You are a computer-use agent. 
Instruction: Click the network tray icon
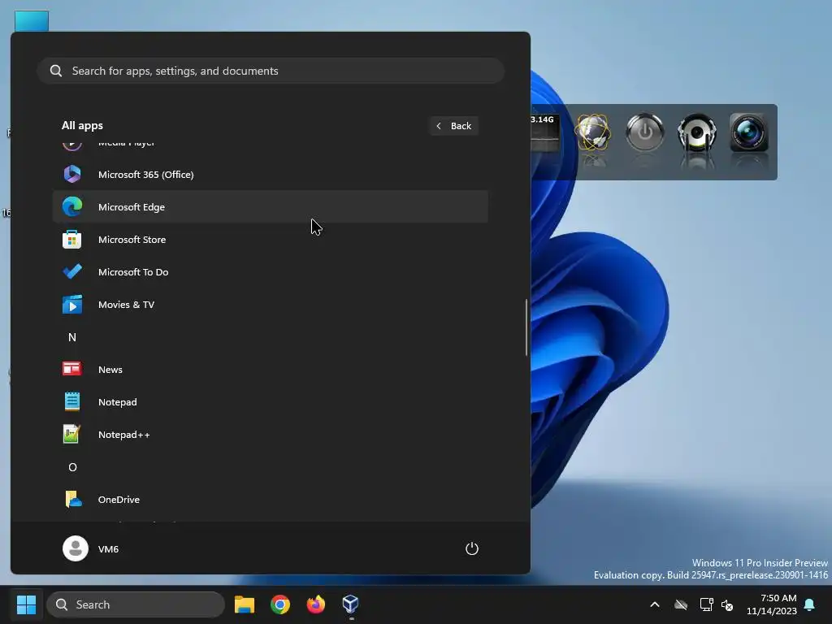[x=706, y=604]
